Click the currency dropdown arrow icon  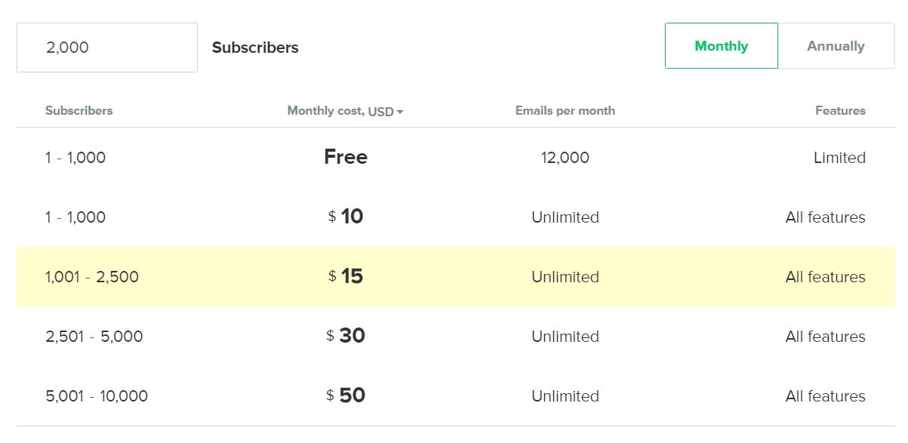point(400,112)
